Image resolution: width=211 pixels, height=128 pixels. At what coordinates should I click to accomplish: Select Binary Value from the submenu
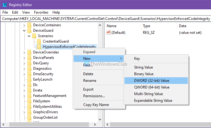(x=156, y=74)
